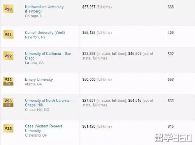This screenshot has width=195, height=145.
Task: Open University of California—San Diego link
Action: (48, 56)
